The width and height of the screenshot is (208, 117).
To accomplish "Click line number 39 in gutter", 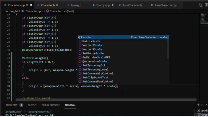I will [8, 86].
